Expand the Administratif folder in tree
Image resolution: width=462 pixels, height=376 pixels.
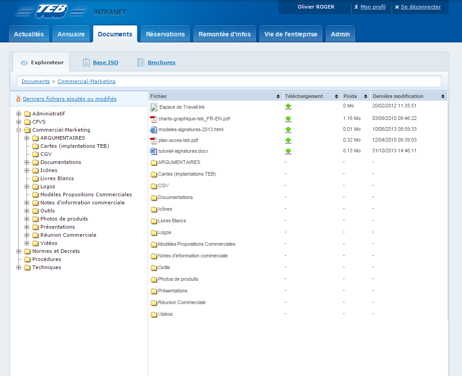(19, 114)
